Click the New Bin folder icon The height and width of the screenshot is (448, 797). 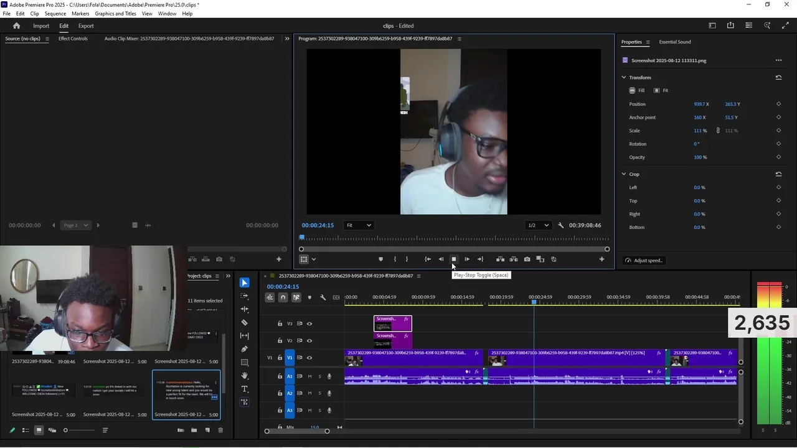[194, 430]
